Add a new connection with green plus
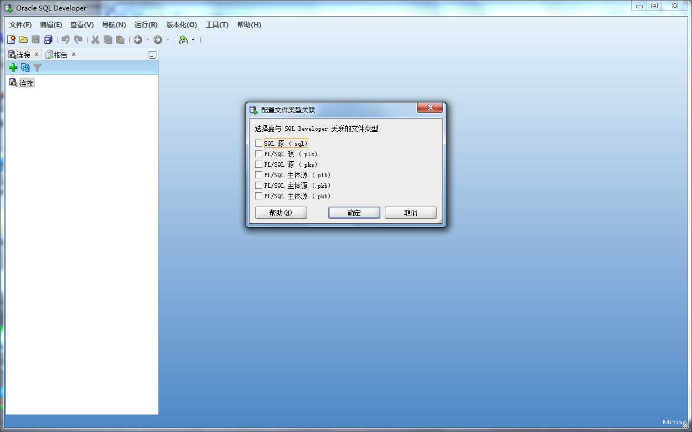Image resolution: width=692 pixels, height=432 pixels. [x=13, y=68]
